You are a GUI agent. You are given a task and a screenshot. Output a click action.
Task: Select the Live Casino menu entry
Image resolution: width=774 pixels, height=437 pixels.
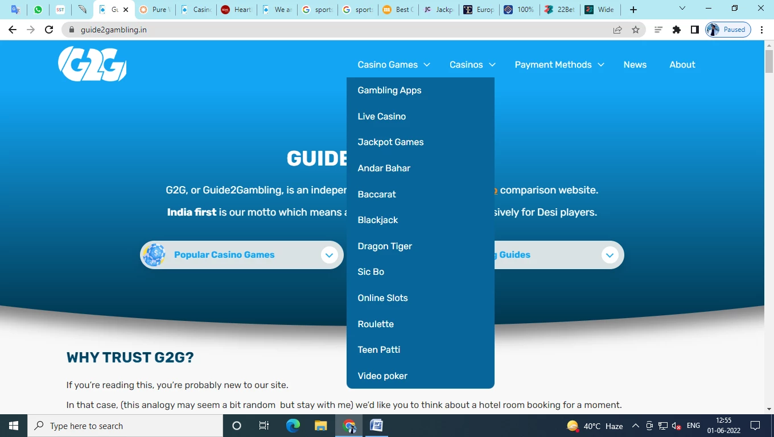coord(381,117)
